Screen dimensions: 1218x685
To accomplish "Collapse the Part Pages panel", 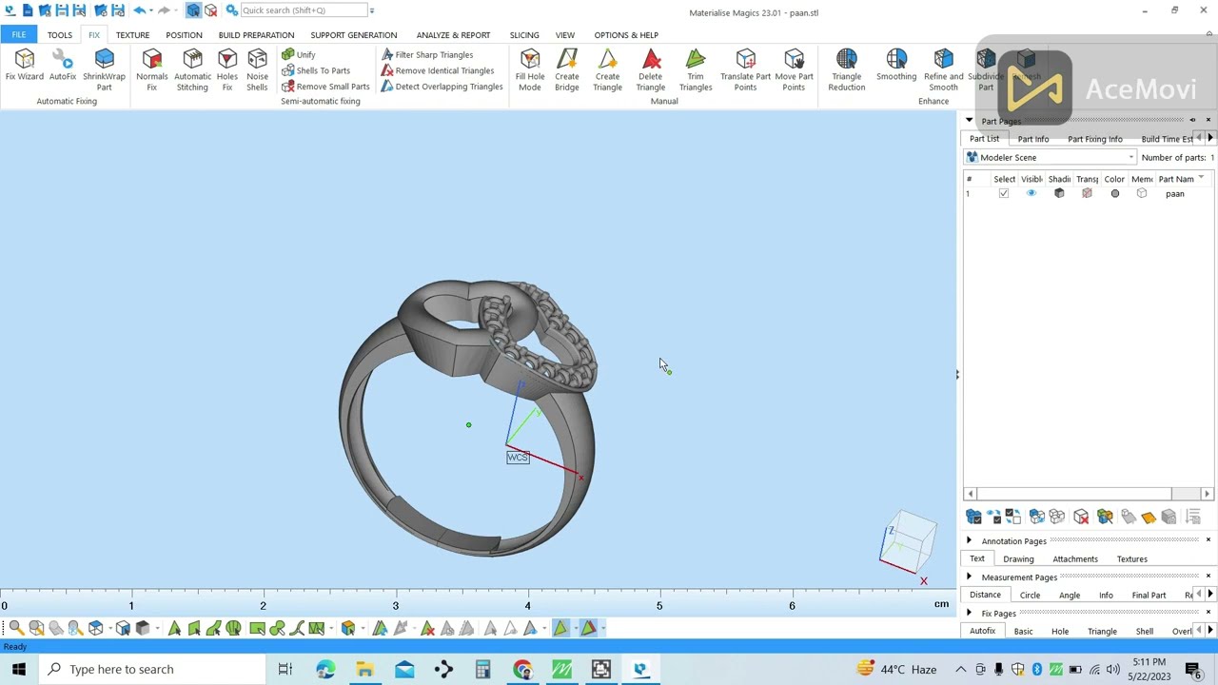I will point(969,121).
